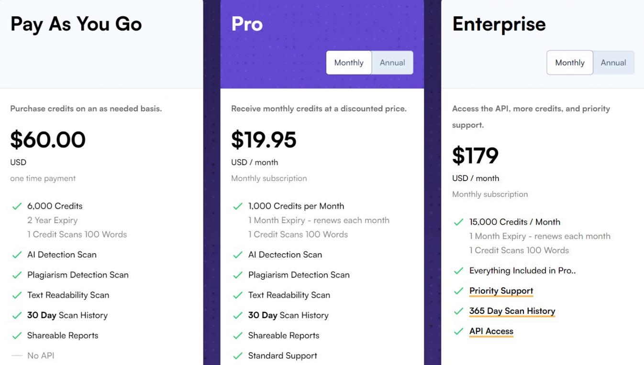Click the underlined Priority Support link

pos(501,291)
